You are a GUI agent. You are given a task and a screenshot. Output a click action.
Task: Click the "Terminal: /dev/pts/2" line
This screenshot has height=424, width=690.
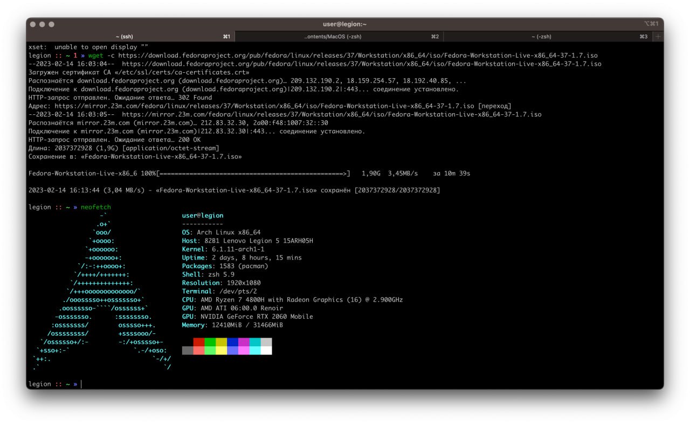[219, 291]
